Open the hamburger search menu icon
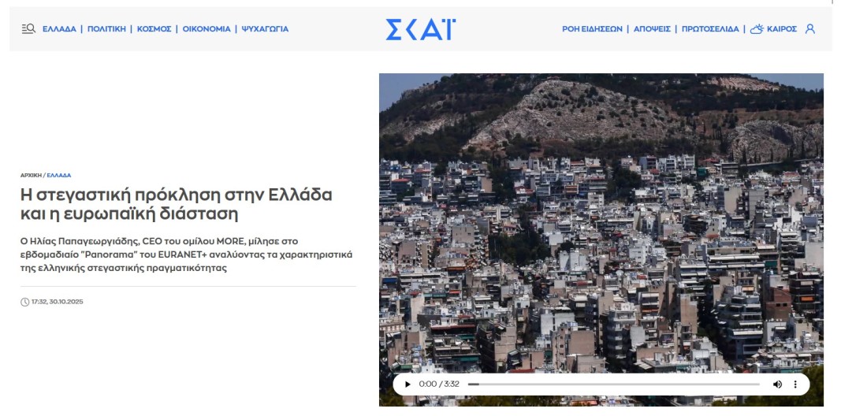Viewport: 841px width, 416px height. click(28, 29)
